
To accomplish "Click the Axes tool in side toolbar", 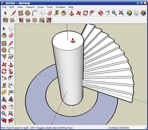I will click(4, 99).
